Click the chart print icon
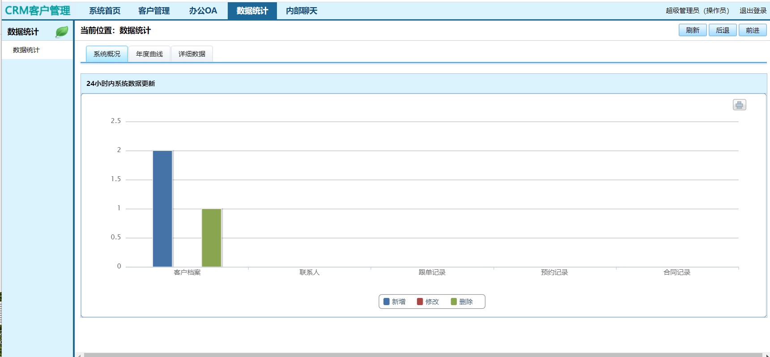 point(739,105)
